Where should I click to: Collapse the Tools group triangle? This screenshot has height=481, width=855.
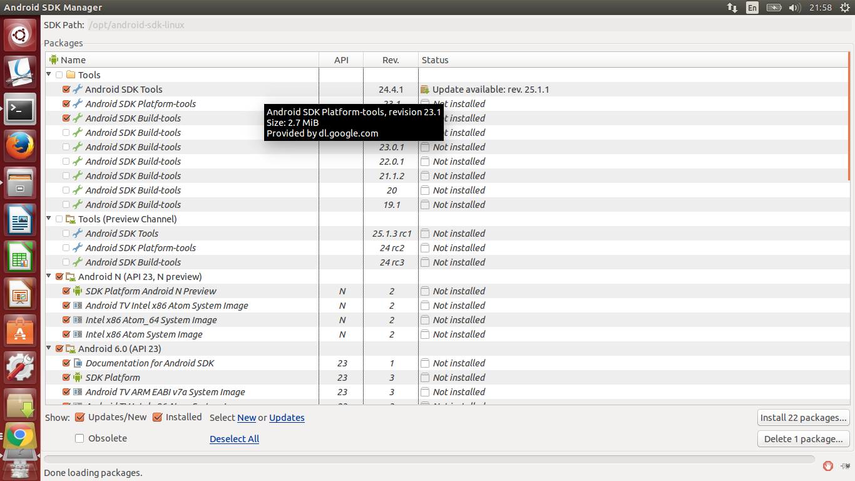point(49,75)
